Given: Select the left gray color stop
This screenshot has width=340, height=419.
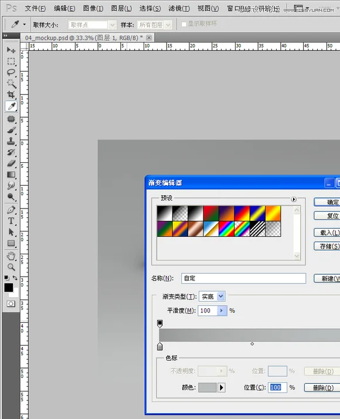Looking at the screenshot, I should 160,346.
